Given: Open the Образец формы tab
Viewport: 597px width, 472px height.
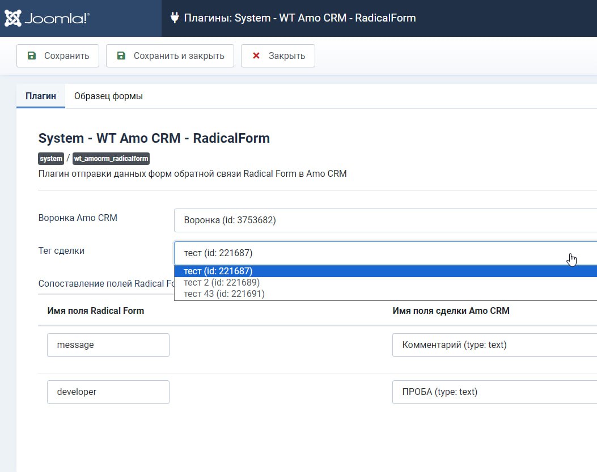Looking at the screenshot, I should point(108,96).
